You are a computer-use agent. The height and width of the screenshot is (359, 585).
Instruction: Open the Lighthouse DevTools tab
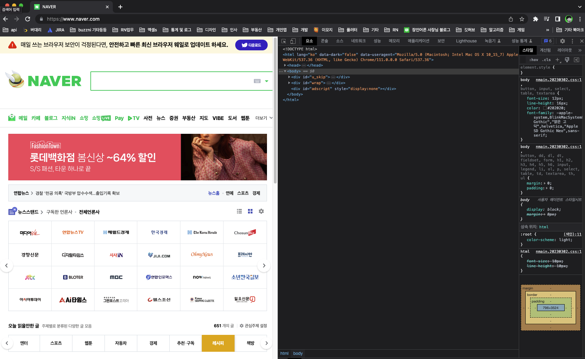pos(466,41)
